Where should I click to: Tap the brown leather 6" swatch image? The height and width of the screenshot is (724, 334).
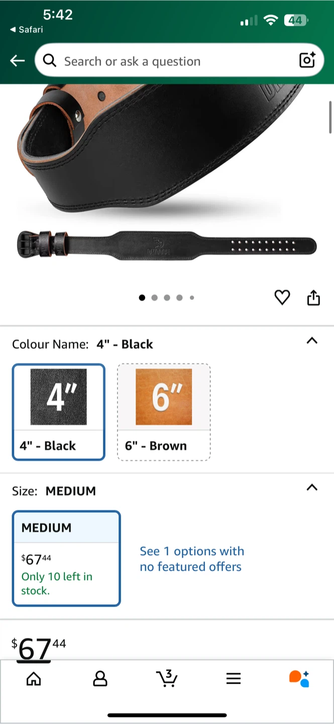(x=164, y=397)
